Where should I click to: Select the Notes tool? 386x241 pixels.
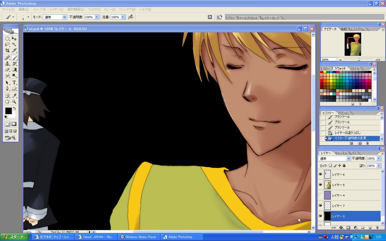point(7,96)
